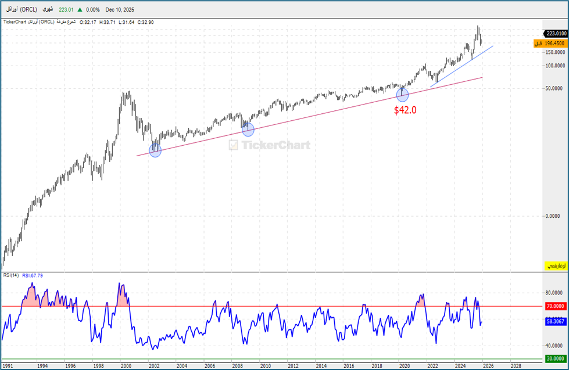Viewport: 569px width, 370px height.
Task: Click the blue 58.3067 RSI value tag
Action: tap(556, 322)
